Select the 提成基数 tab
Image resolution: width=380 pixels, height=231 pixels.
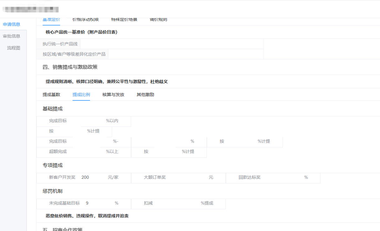point(51,95)
